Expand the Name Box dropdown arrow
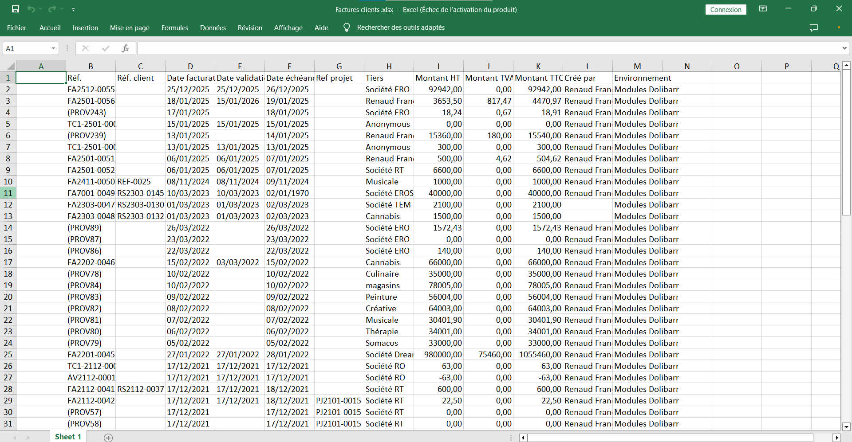Screen dimensions: 852x442 (x=53, y=48)
